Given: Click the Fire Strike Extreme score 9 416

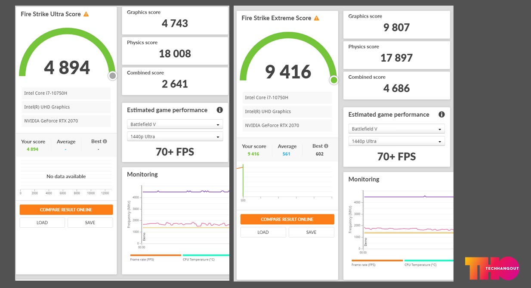Looking at the screenshot, I should click(x=288, y=72).
